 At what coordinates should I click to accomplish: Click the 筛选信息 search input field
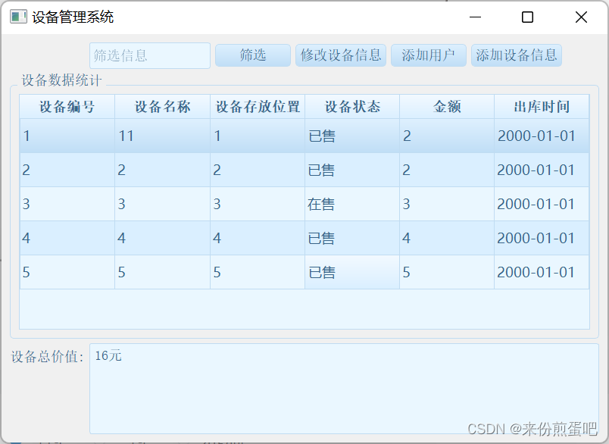[x=148, y=55]
